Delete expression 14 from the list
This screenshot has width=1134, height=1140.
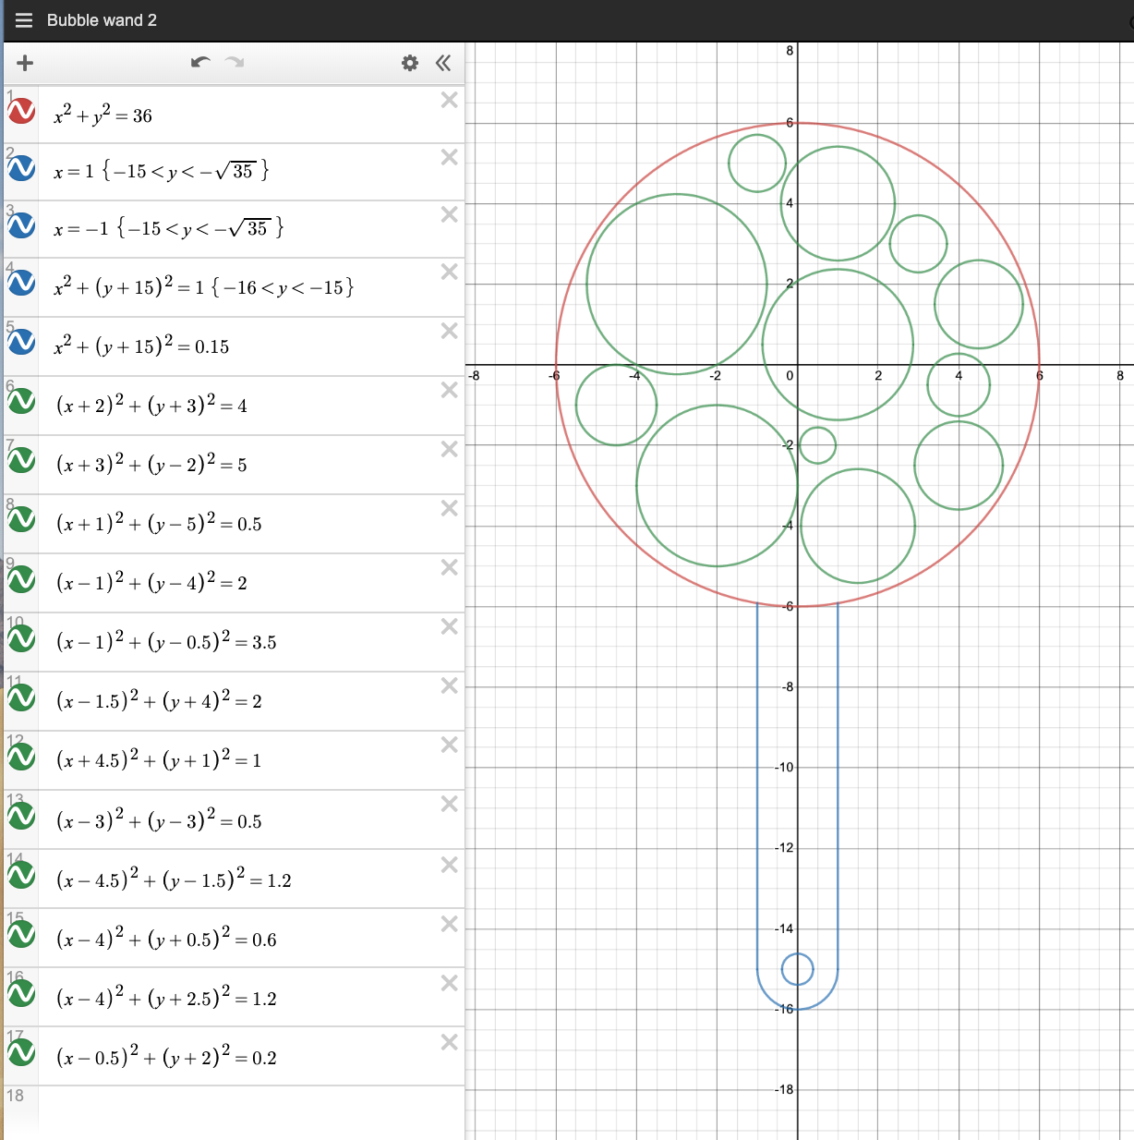449,866
